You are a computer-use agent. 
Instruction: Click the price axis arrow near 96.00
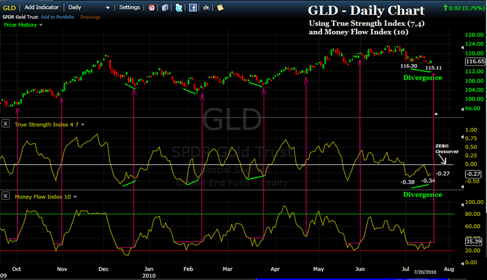[462, 109]
